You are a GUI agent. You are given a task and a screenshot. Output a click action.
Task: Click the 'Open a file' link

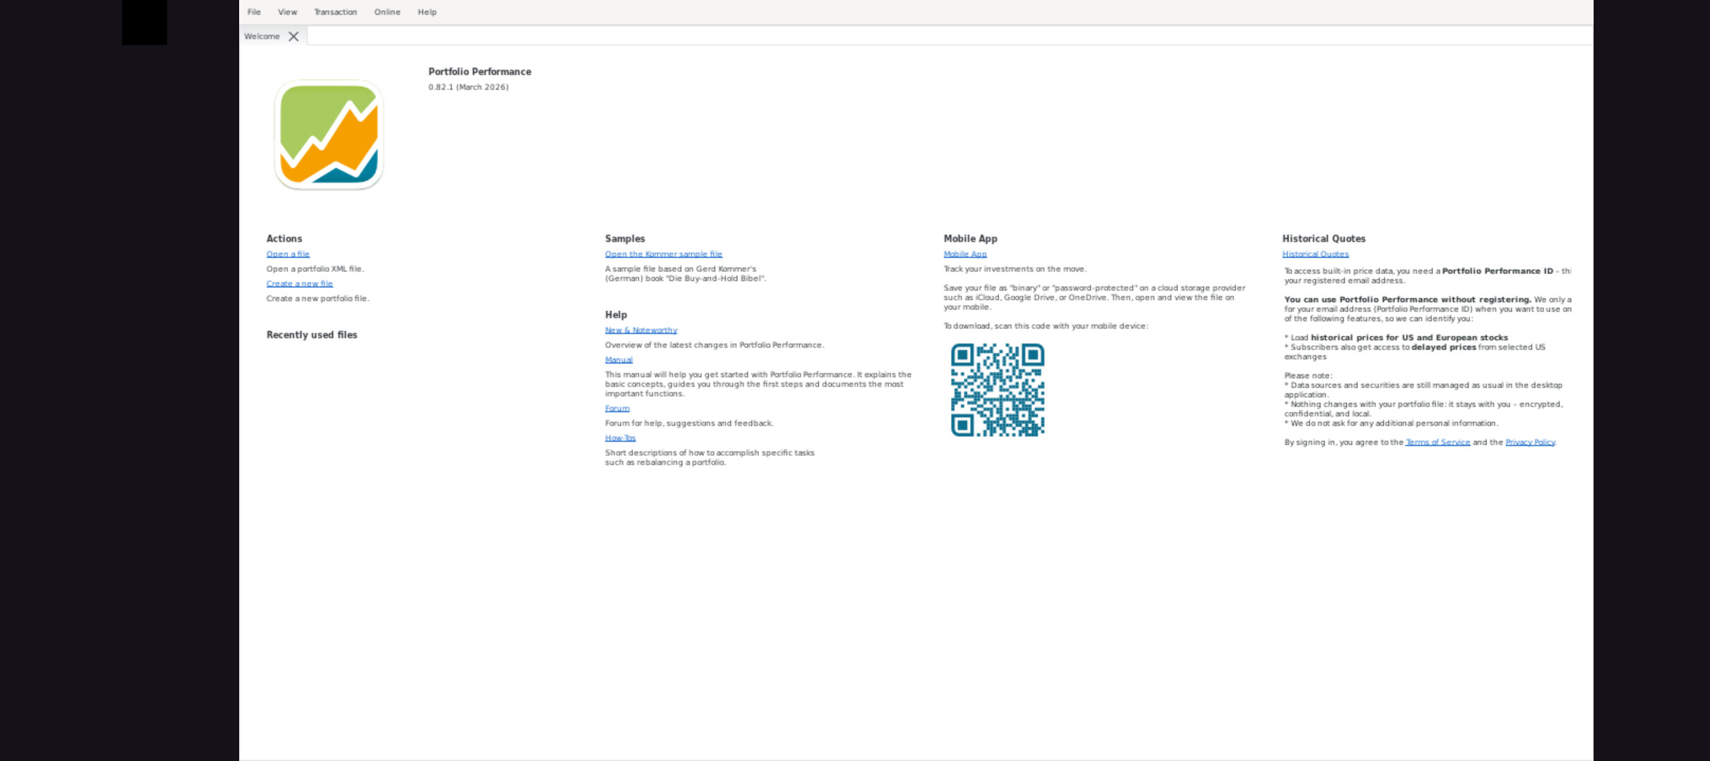coord(288,254)
